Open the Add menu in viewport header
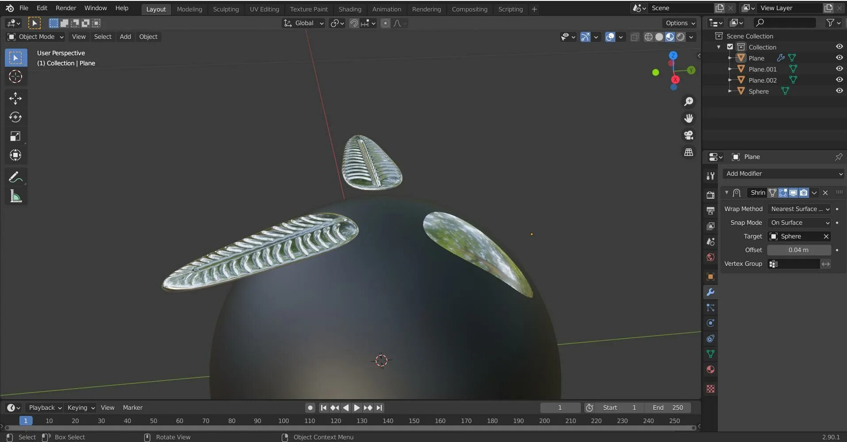 pyautogui.click(x=125, y=37)
